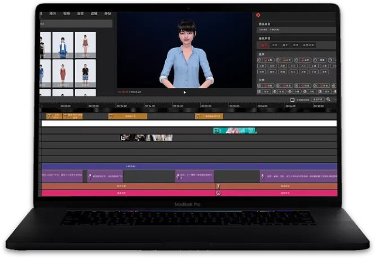This screenshot has width=375, height=258.
Task: Click the outlined button left of the magnifier
Action: 318,99
